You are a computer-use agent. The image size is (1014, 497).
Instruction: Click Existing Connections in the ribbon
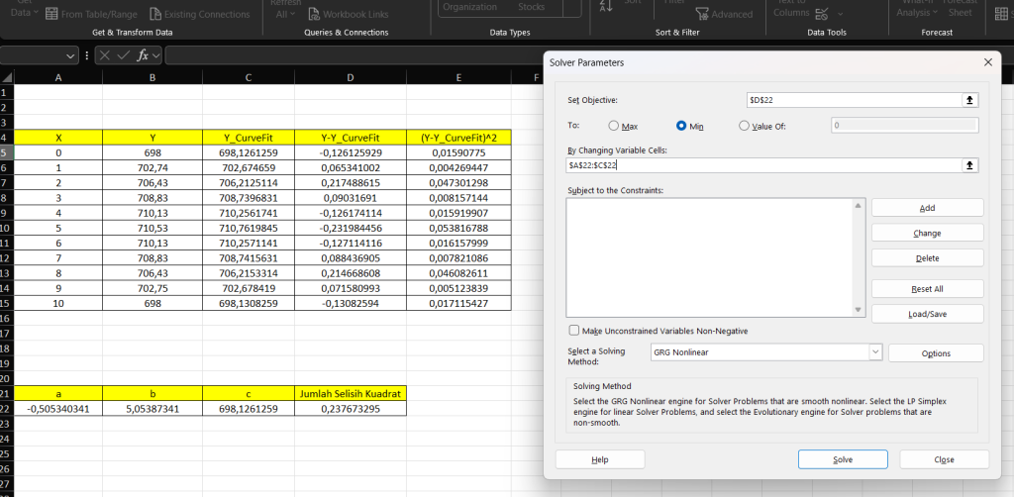[200, 15]
